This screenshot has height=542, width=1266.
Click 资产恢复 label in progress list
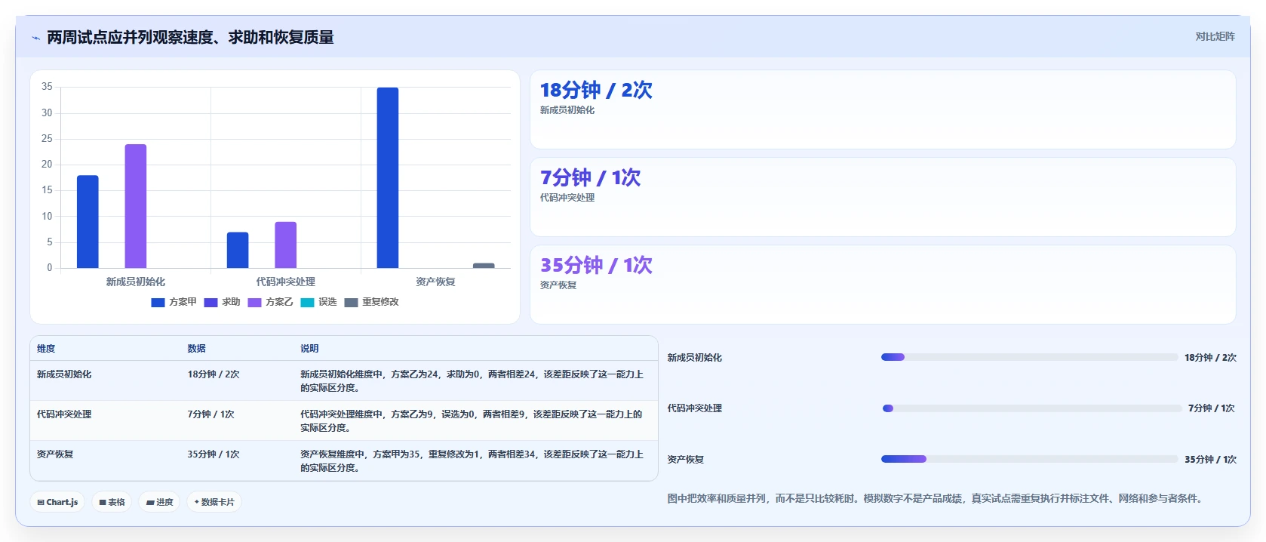[x=686, y=460]
